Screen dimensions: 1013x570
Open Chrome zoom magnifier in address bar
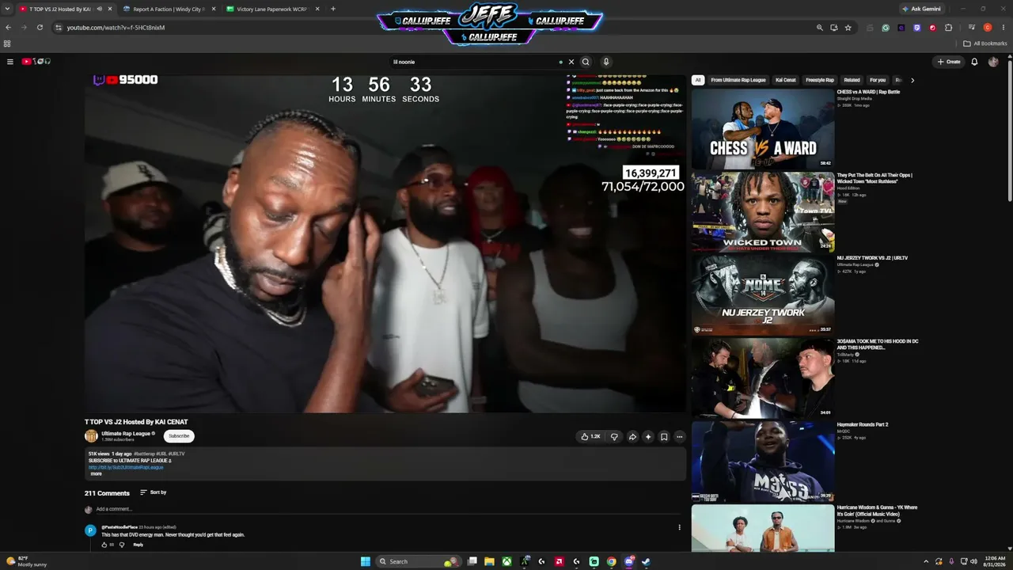pyautogui.click(x=820, y=28)
